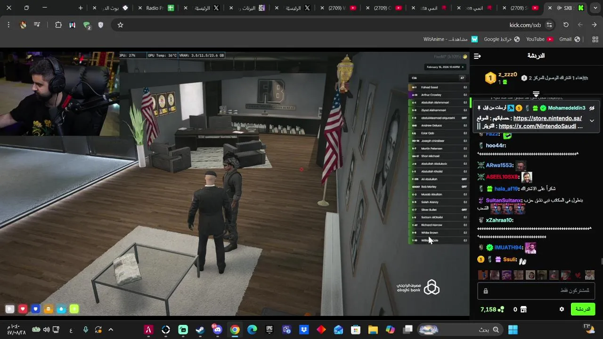This screenshot has height=339, width=603.
Task: Click chat username SultanSultanx
Action: click(x=504, y=201)
